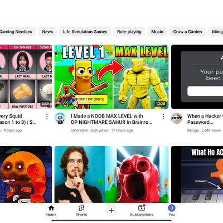Open the Beluga channel avatar
The image size is (223, 223).
coord(177,118)
